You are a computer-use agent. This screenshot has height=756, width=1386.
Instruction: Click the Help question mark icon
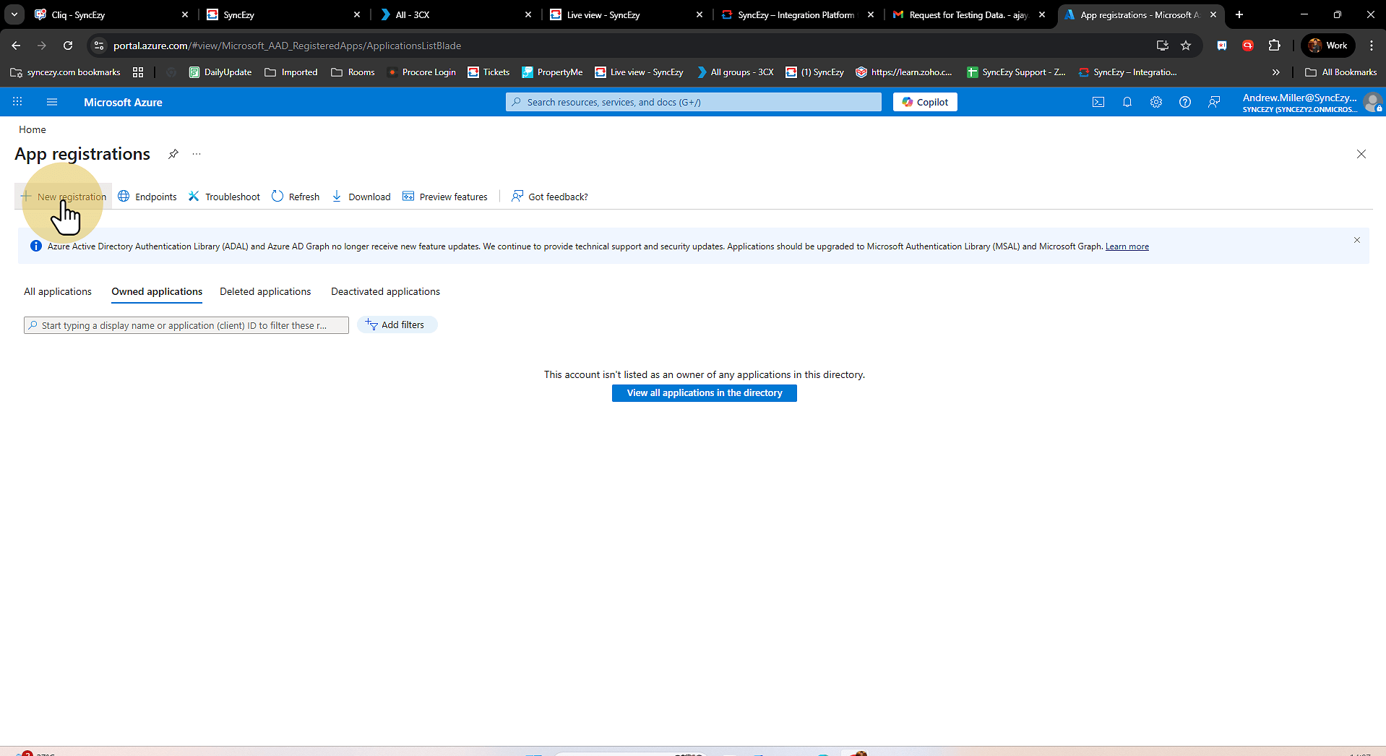point(1184,102)
